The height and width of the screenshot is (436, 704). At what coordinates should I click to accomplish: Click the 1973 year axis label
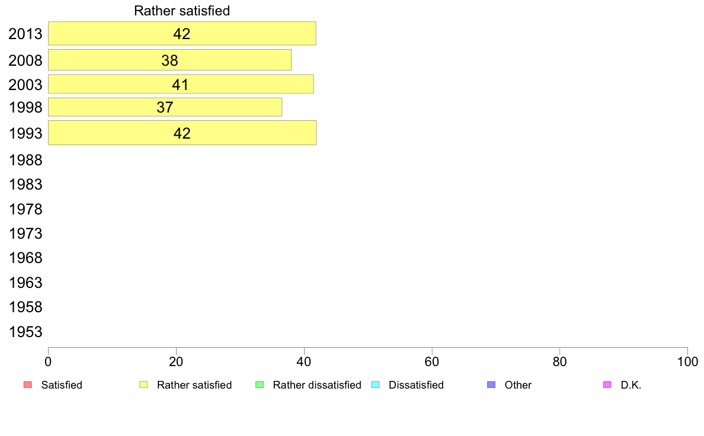25,234
